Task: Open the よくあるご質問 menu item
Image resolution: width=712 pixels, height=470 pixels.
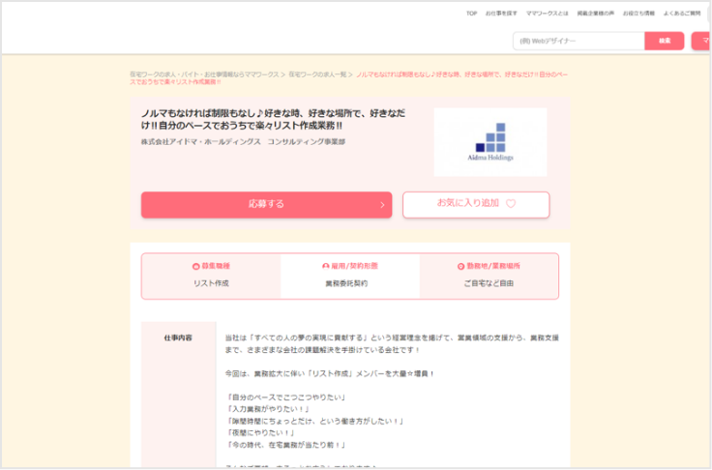Action: point(682,14)
